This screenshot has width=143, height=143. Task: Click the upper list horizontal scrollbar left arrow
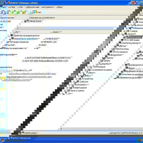point(17,28)
